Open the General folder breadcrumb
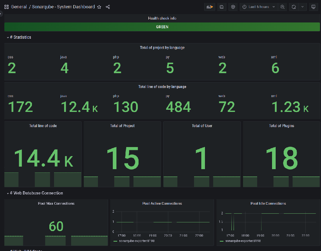Screen dimensions: 321x251 [19, 7]
